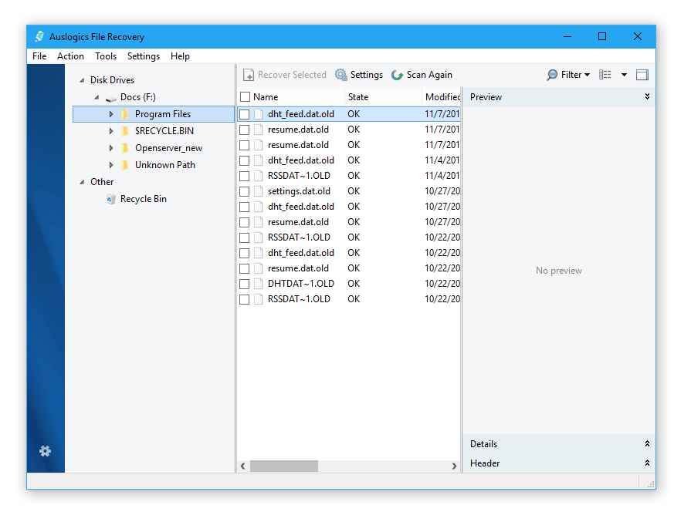This screenshot has height=522, width=691.
Task: Click the Program Files folder icon
Action: coord(126,114)
